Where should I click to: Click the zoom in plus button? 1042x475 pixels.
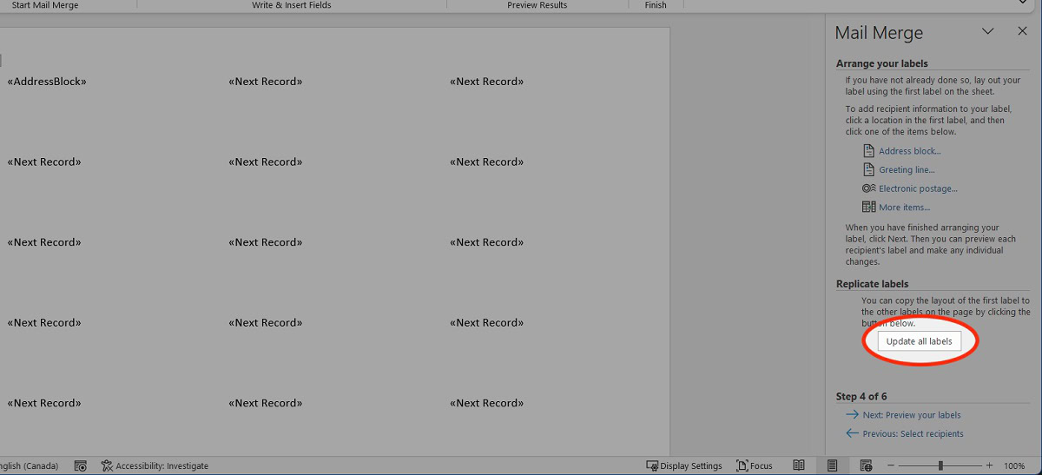coord(989,465)
